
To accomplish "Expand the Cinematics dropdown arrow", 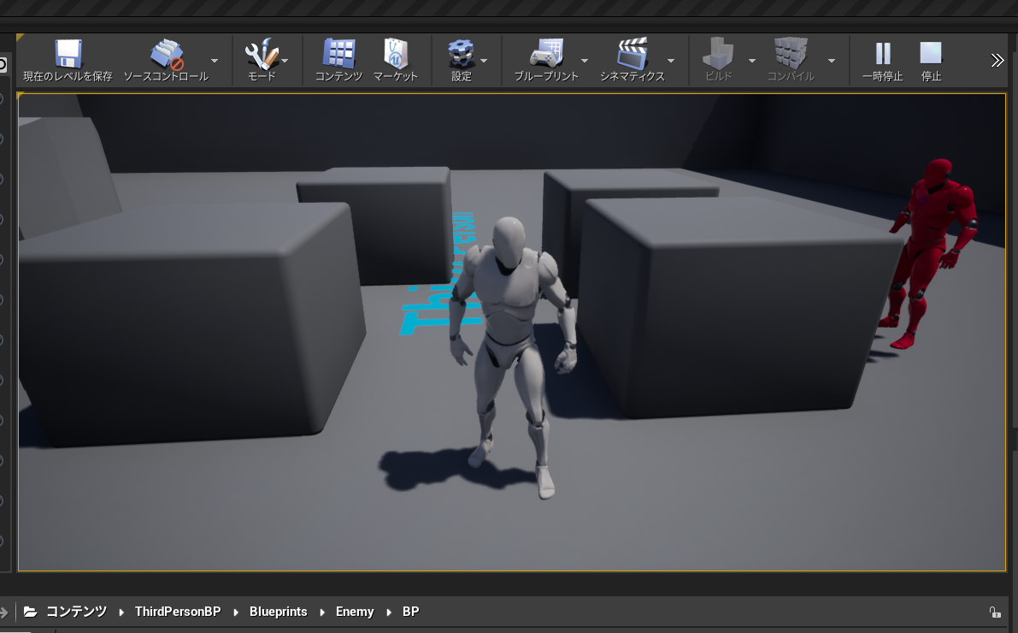I will coord(671,61).
